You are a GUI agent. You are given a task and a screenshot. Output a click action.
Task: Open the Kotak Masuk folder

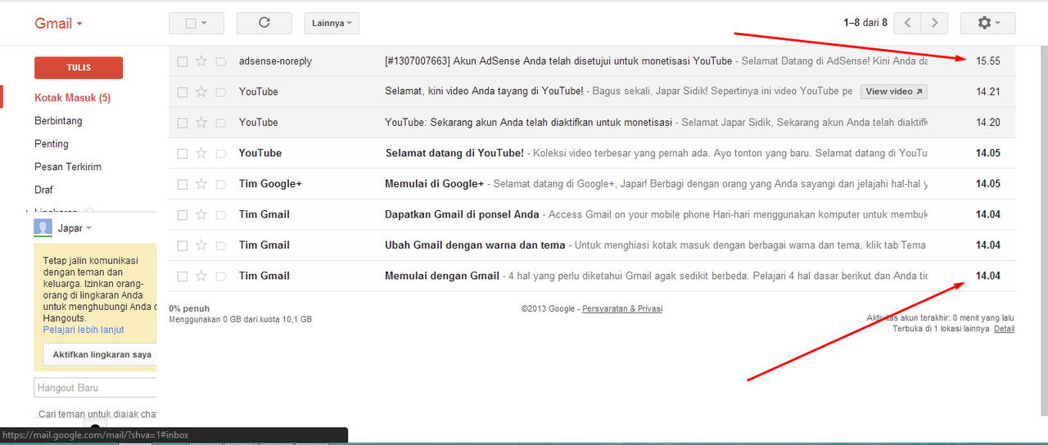coord(72,98)
